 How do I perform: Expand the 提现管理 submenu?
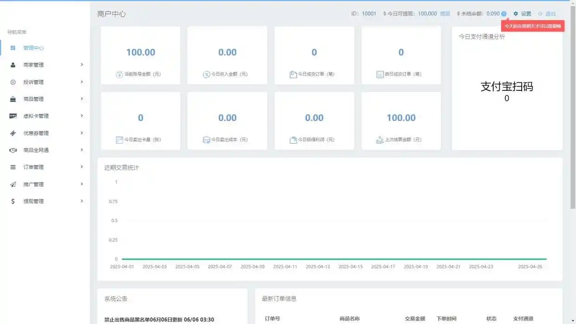point(82,201)
